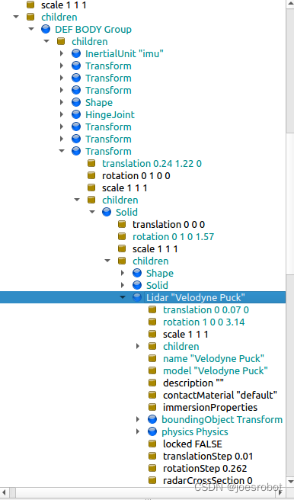Click the cube icon beside locked FALSE
This screenshot has width=294, height=500.
(152, 444)
